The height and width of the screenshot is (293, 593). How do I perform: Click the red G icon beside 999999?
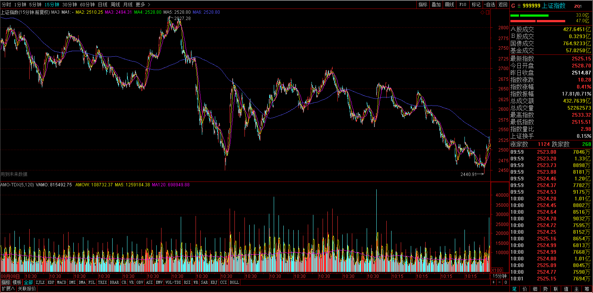tap(513, 6)
